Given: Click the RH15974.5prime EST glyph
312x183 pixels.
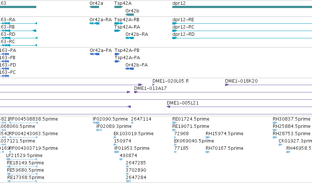Looking at the screenshot, I should tap(208, 137).
